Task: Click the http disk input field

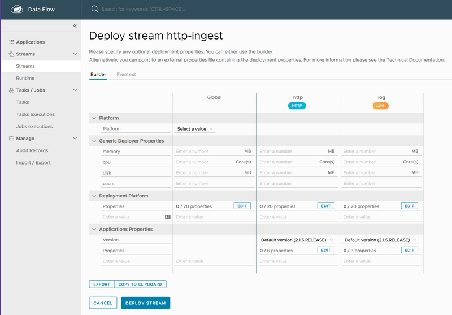Action: (298, 173)
